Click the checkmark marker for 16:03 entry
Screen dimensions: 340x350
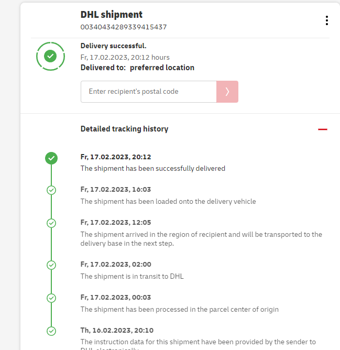coord(51,190)
